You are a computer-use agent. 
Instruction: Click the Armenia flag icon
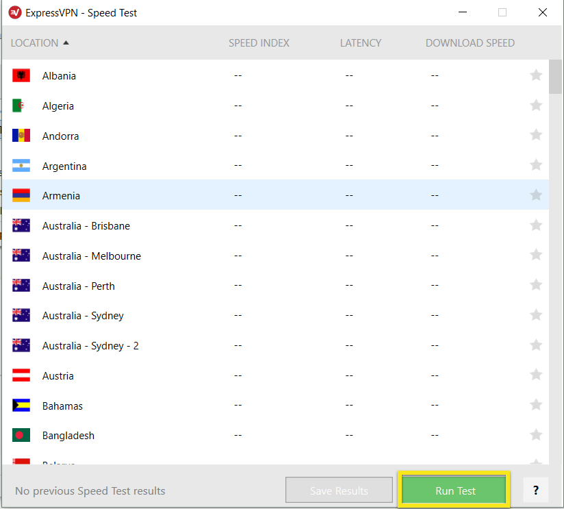click(x=21, y=195)
